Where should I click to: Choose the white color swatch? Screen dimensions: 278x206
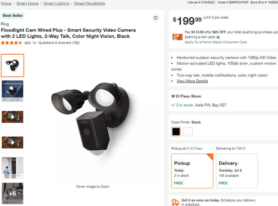(188, 132)
